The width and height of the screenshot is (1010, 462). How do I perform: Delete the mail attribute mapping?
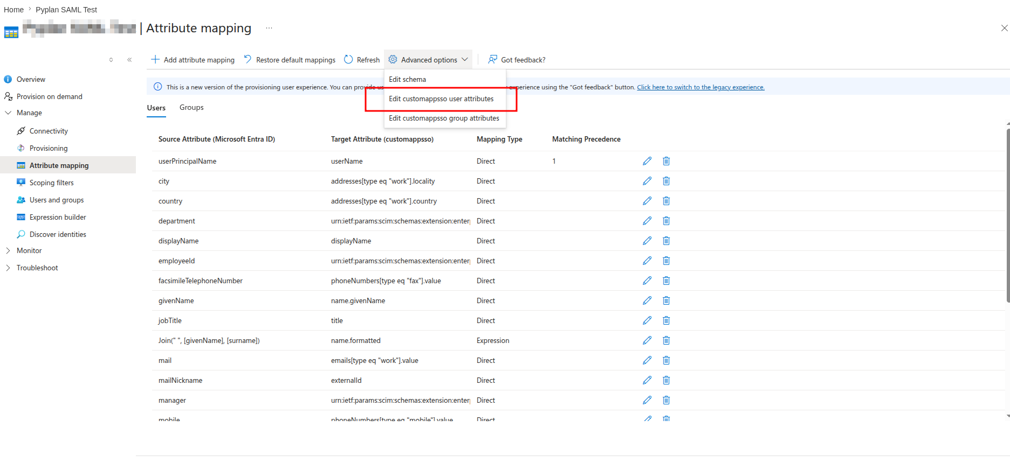pyautogui.click(x=667, y=360)
